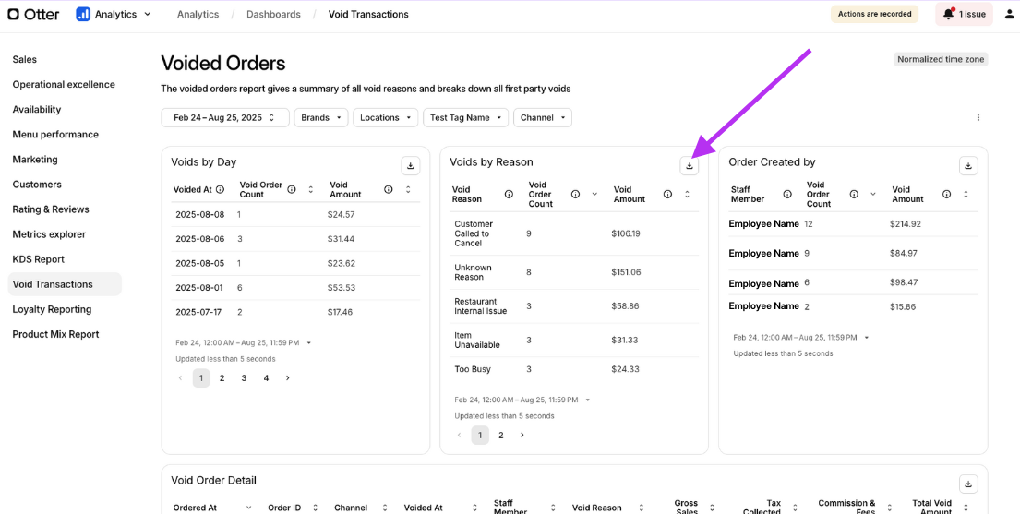Sort Voids by Reason by Void Amount
Screen dimensions: 1020x514
point(687,195)
